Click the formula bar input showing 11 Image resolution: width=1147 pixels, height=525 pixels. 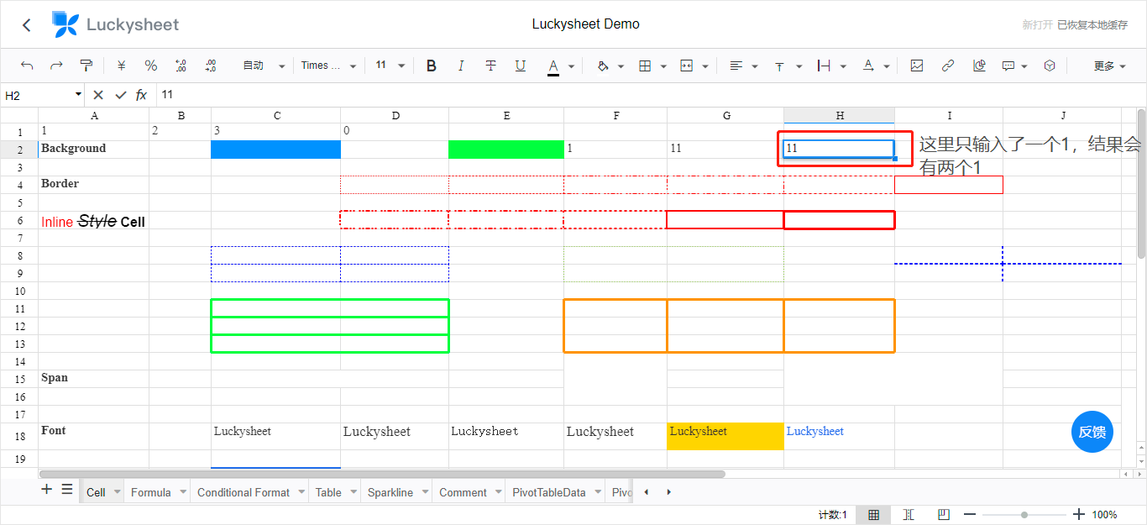click(651, 95)
